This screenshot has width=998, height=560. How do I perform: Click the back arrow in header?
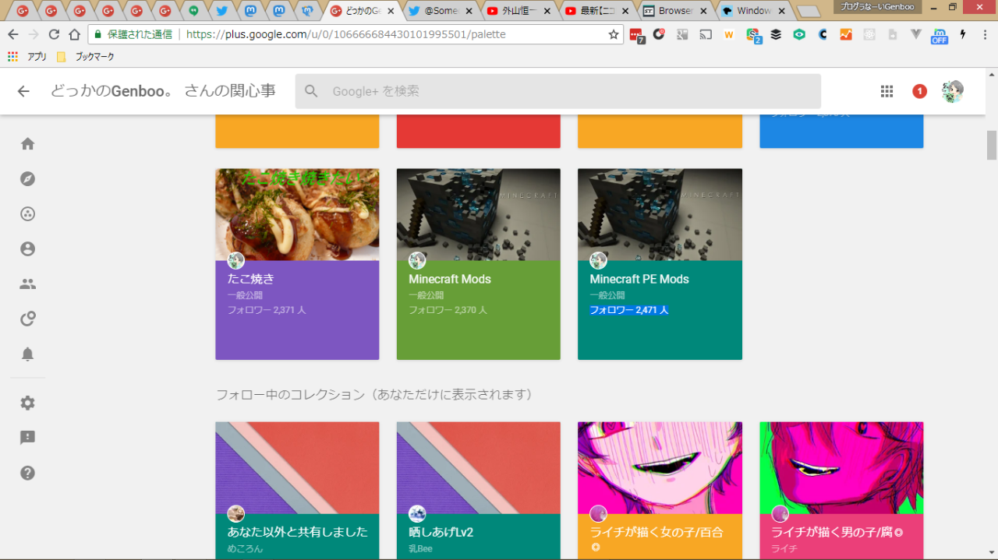point(23,91)
